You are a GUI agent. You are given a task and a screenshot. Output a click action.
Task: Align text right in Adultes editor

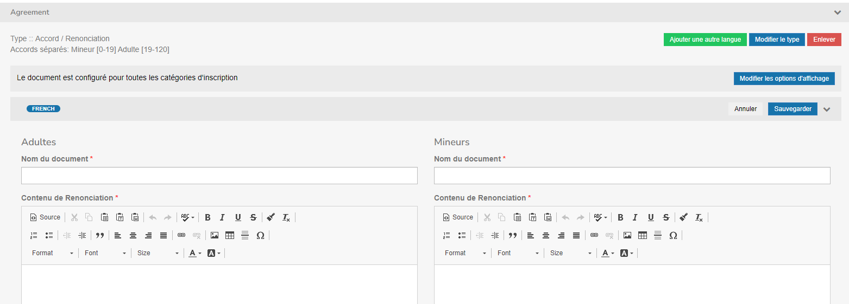click(148, 235)
